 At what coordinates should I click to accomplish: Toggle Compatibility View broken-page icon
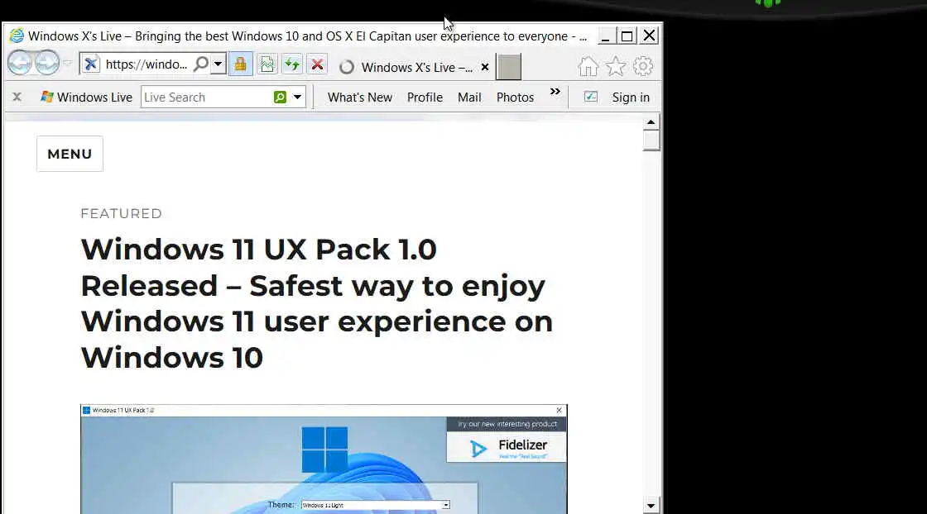click(x=267, y=64)
